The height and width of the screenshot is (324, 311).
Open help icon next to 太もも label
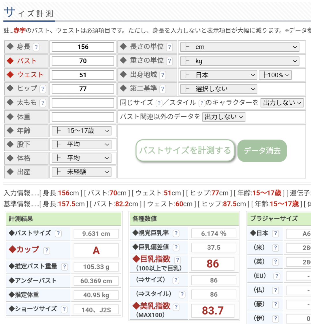[43, 103]
